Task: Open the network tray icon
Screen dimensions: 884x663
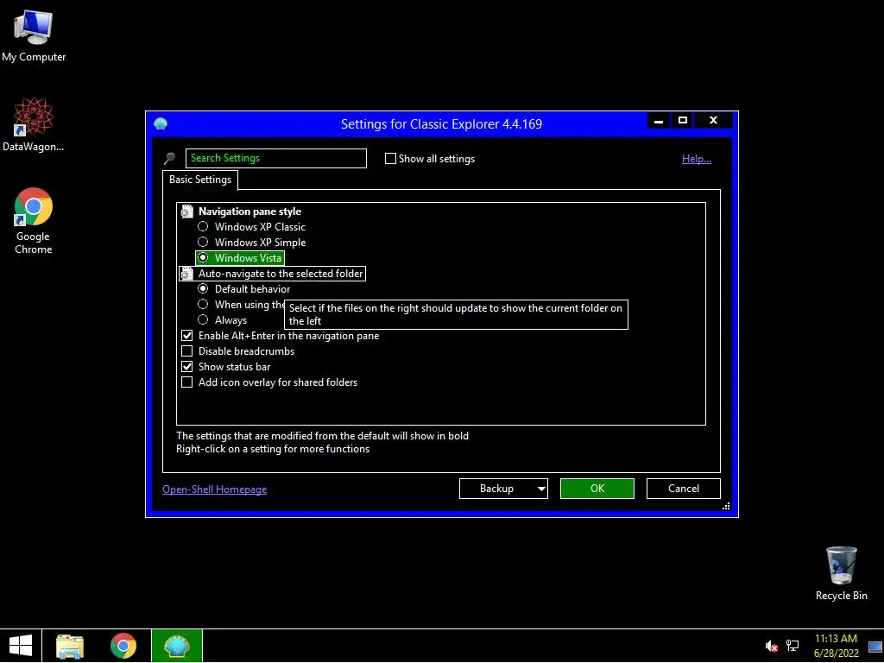Action: [792, 646]
